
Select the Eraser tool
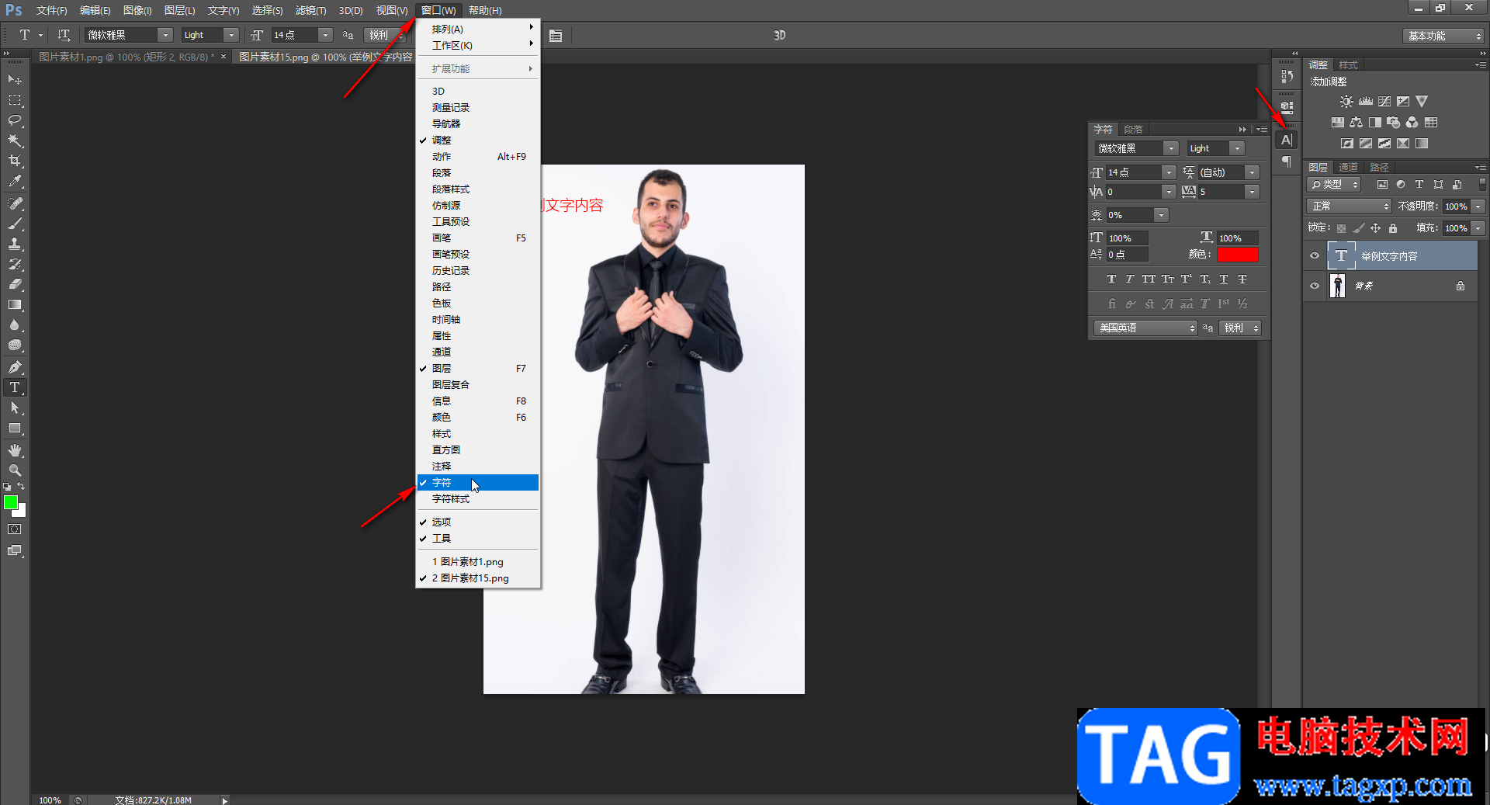click(15, 284)
